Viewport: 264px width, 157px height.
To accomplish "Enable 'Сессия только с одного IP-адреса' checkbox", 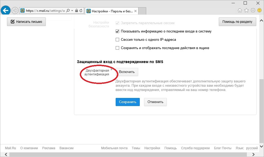I will click(117, 40).
